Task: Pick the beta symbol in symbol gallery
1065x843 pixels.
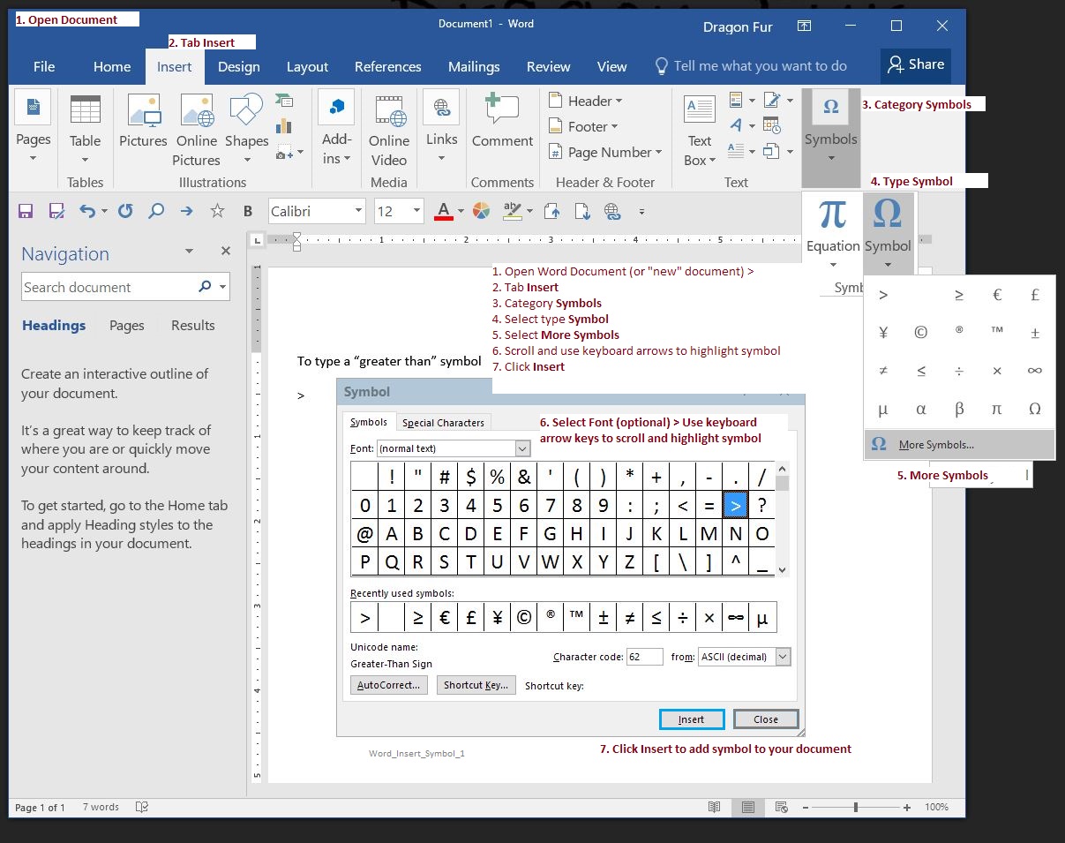Action: point(959,409)
